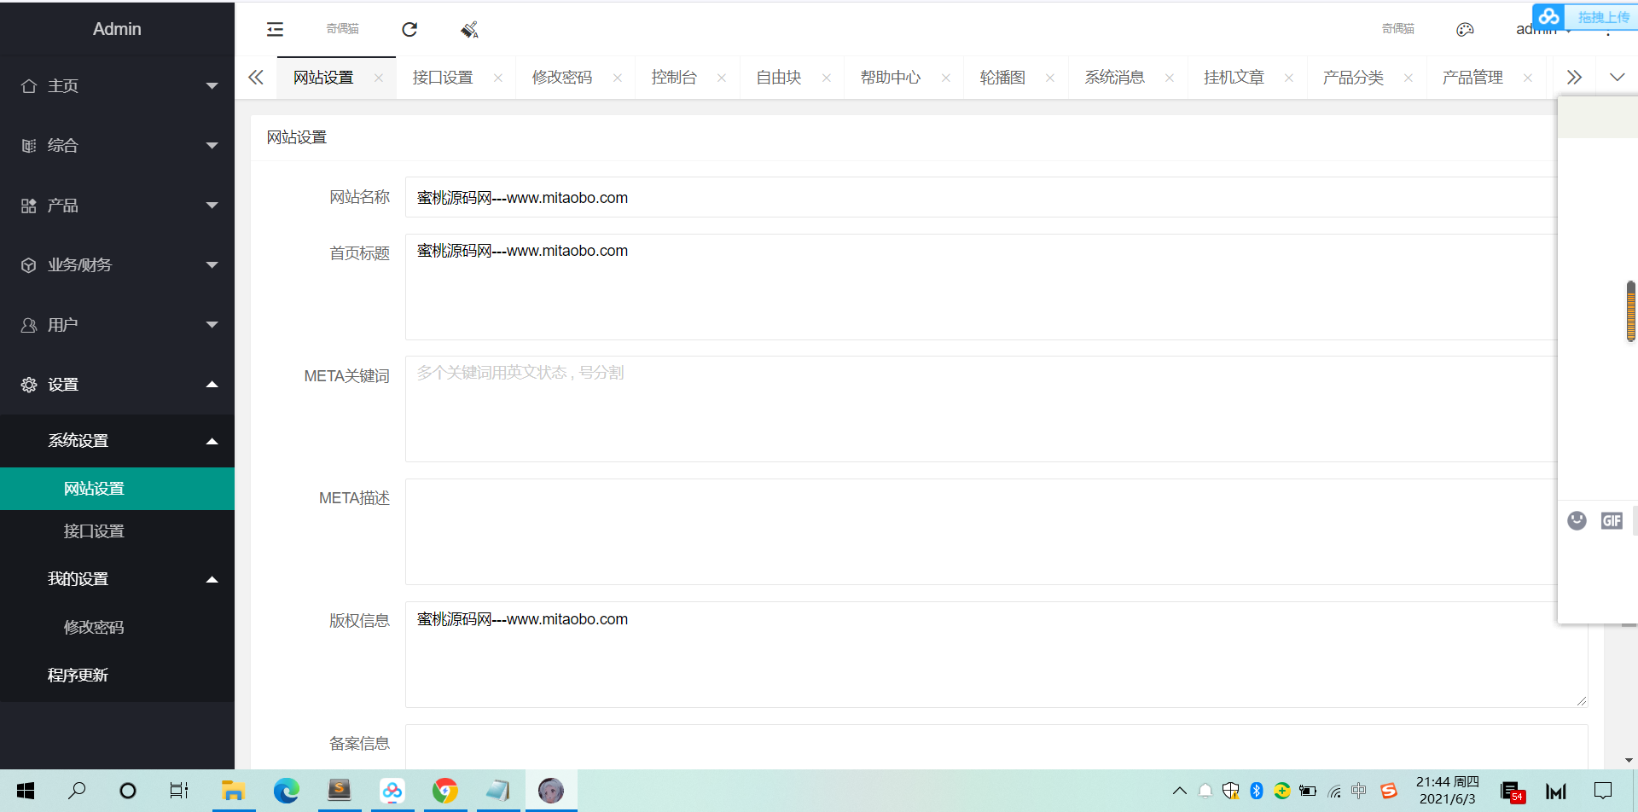Expand the 业务/财务 sidebar menu
Screen dimensions: 1638x812
(117, 265)
